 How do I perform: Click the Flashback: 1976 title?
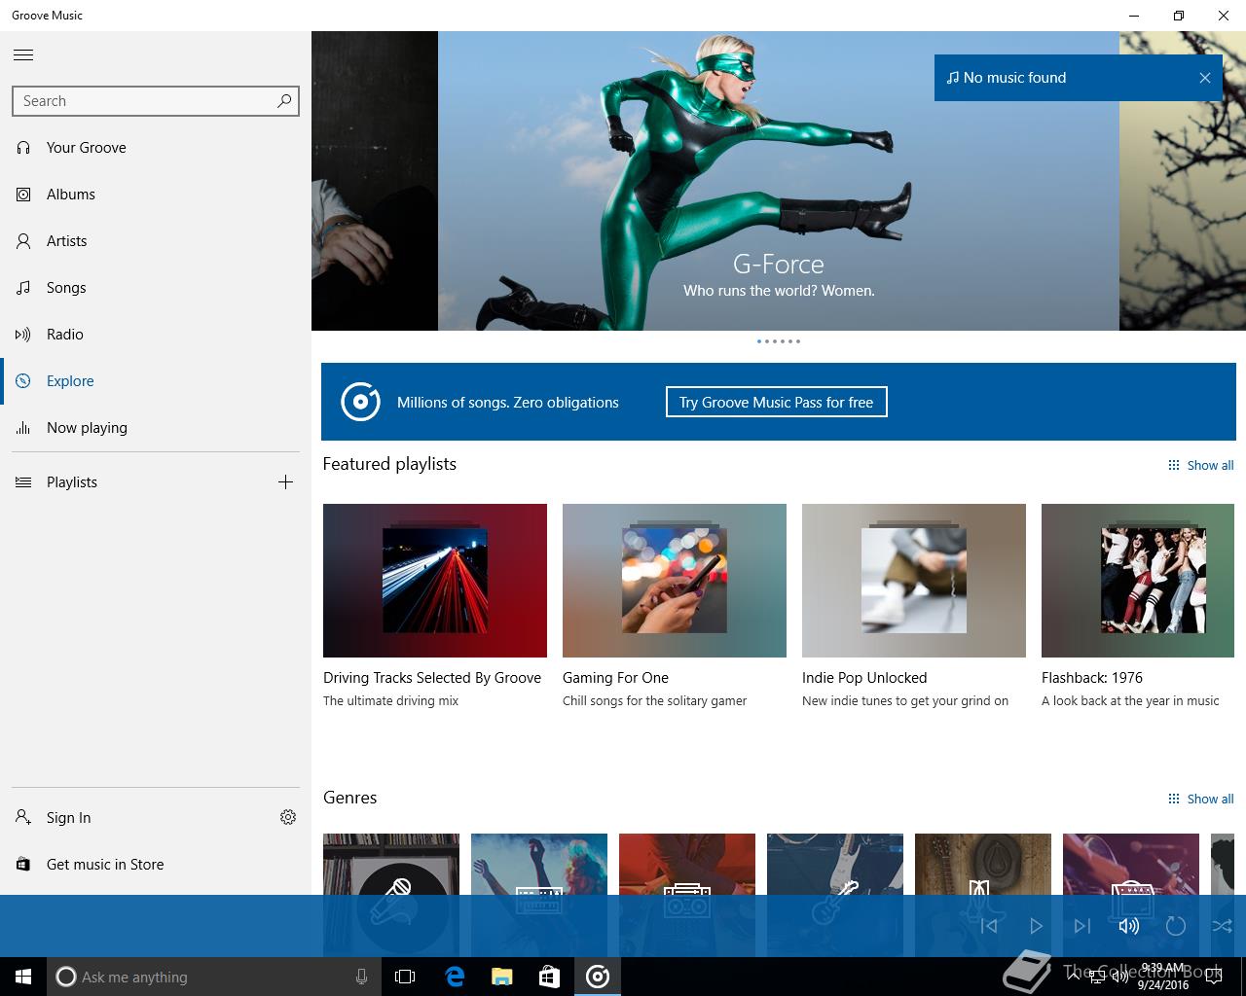click(x=1092, y=678)
